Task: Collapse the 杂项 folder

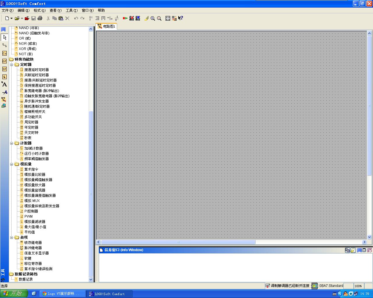Action: [12, 237]
